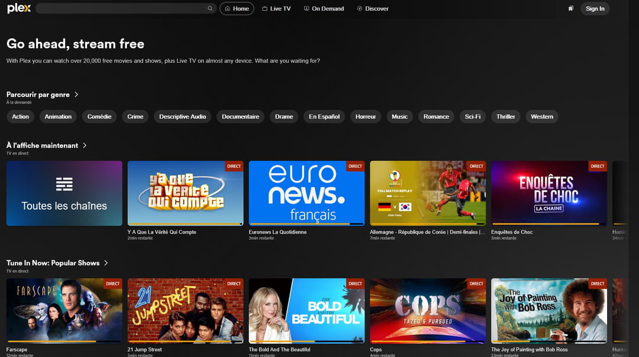Expand Tune In Now: Popular Shows chevron
Screen dimensions: 639x357
[x=106, y=263]
